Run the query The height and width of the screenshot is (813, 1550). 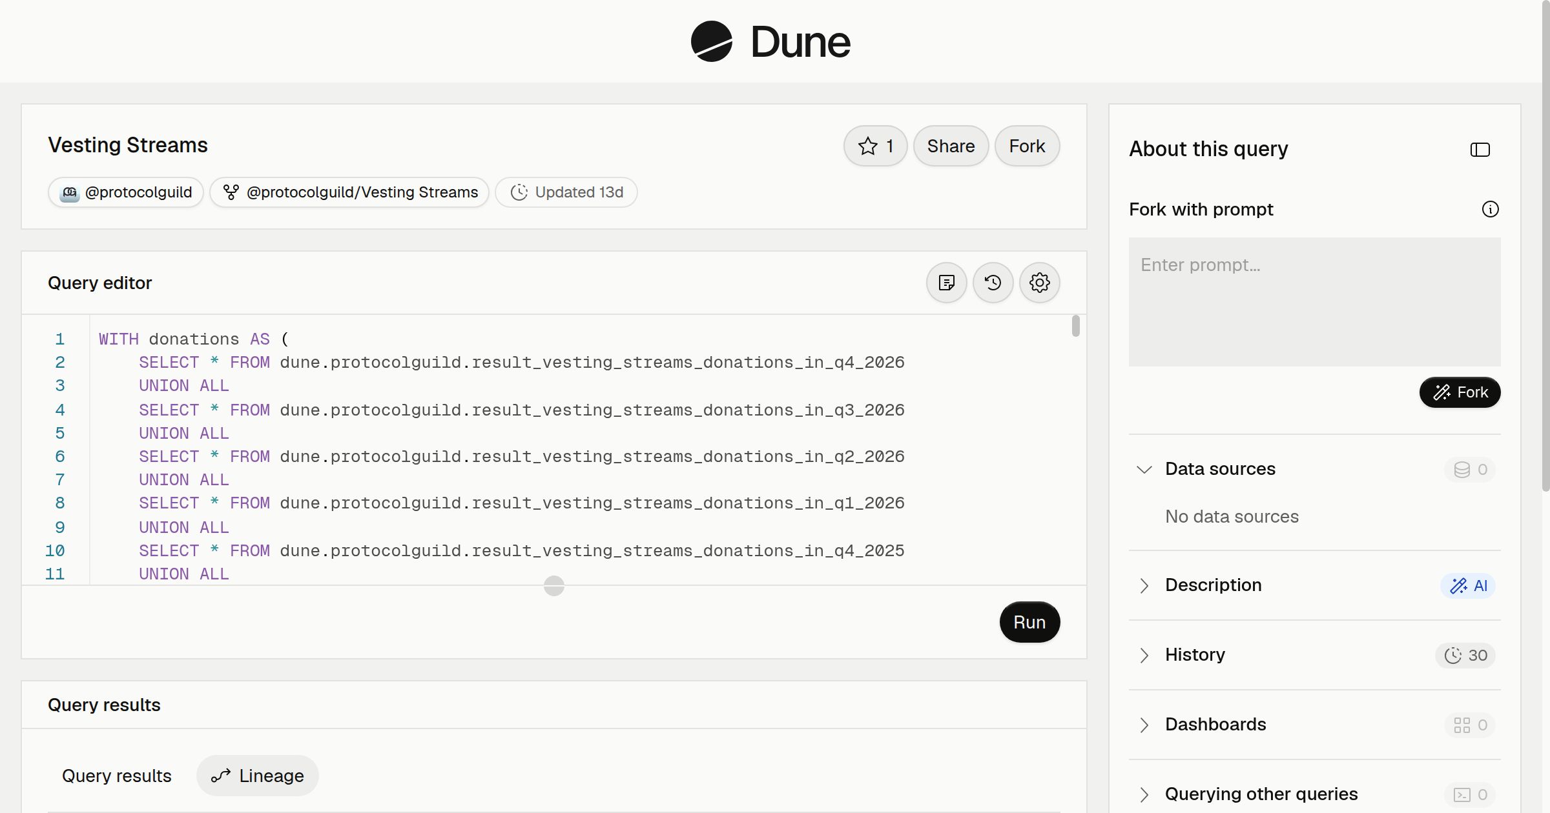point(1029,622)
